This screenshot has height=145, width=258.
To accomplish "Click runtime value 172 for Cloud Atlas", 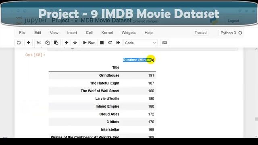I will coord(151,114).
